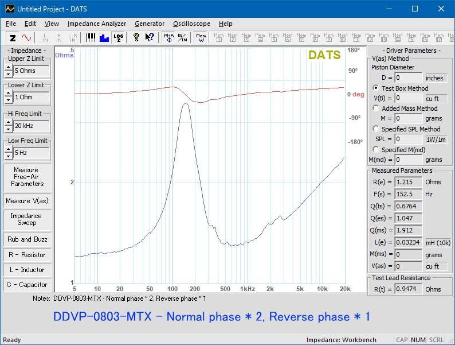Screen dimensions: 455x345
Task: Select memory slot Mem 12 icon
Action: coord(370,38)
